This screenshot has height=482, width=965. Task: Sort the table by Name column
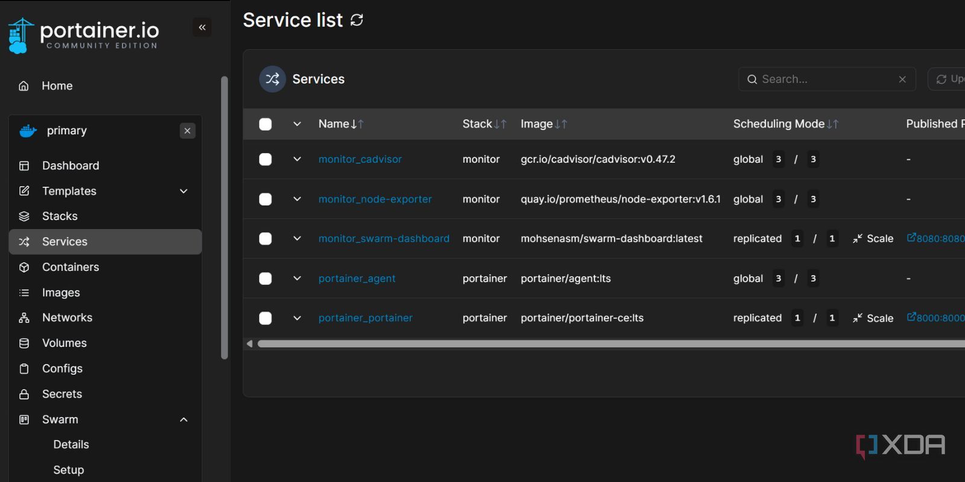(341, 124)
